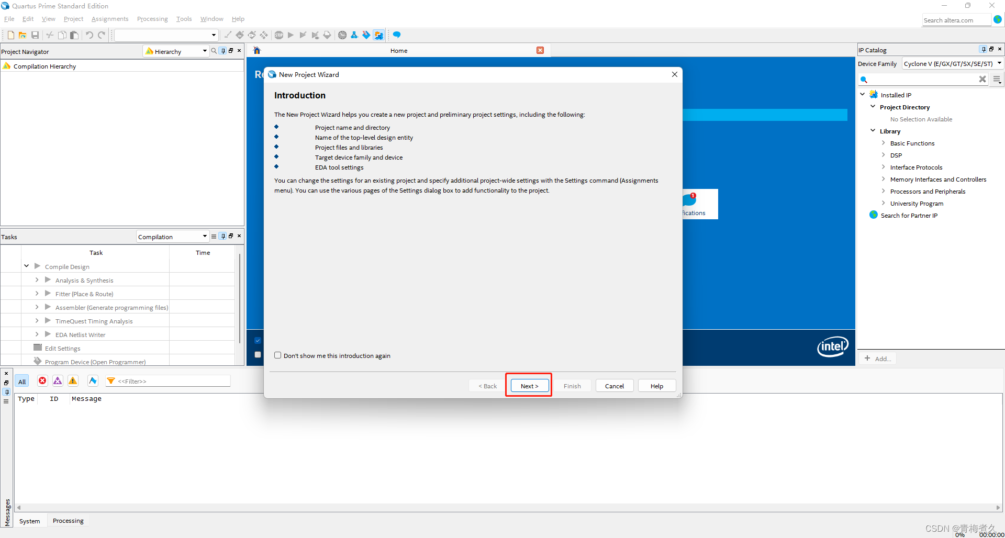Switch to the Processing messages tab
1005x538 pixels.
click(x=68, y=521)
